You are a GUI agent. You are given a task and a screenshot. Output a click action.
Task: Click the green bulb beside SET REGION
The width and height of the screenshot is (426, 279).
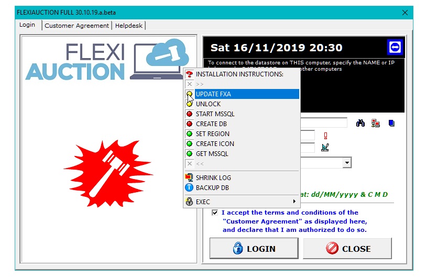[189, 134]
